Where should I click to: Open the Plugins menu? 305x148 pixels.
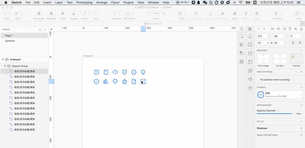[129, 2]
